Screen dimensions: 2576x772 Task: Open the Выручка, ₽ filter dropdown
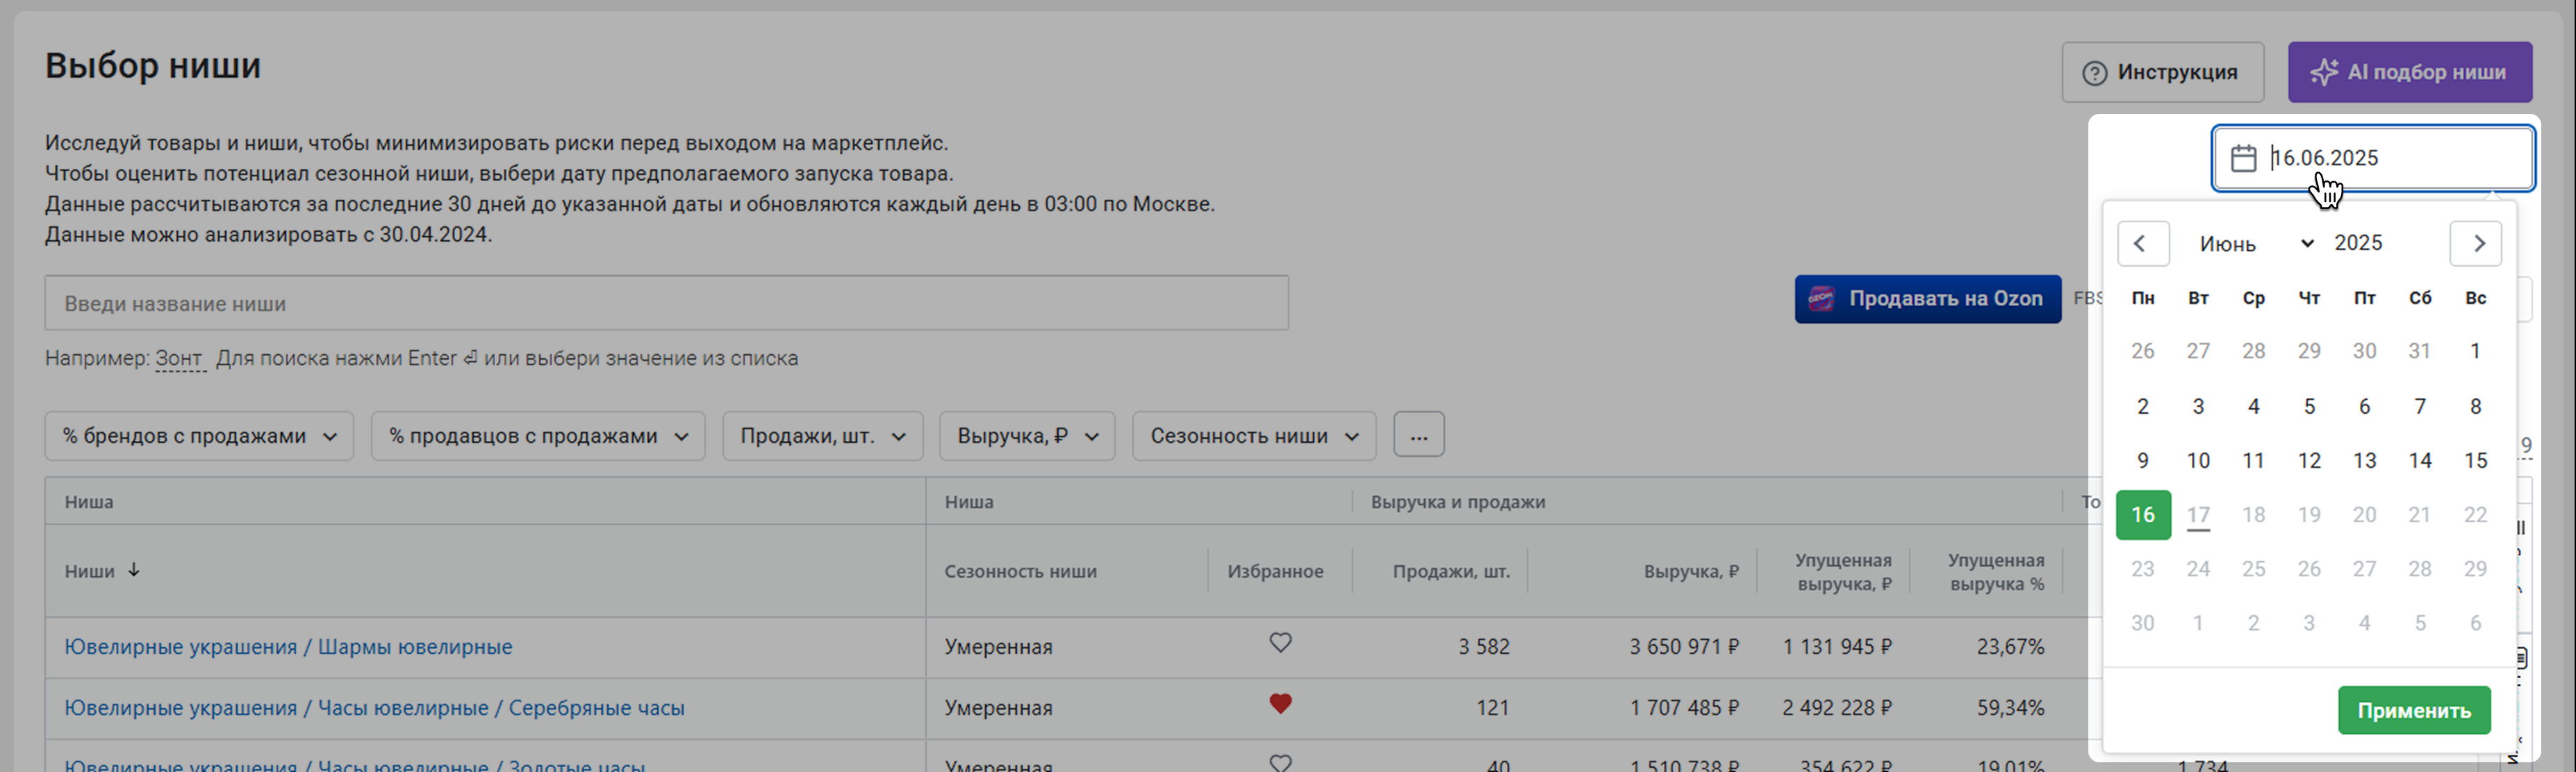(1027, 437)
